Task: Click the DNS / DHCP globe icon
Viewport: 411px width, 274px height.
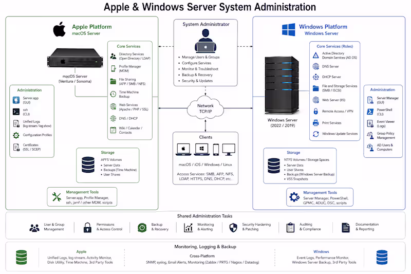Action: click(x=113, y=118)
